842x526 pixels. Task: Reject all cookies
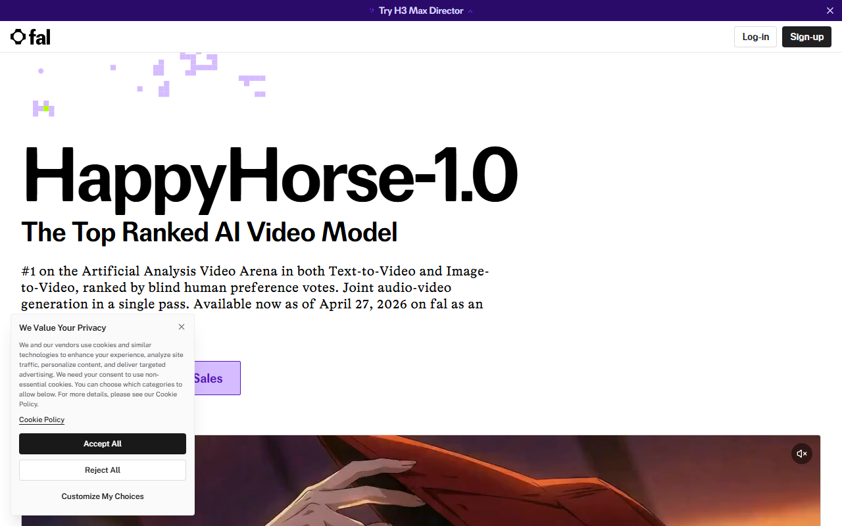pos(103,470)
